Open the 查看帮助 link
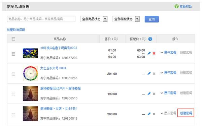The height and width of the screenshot is (126, 202). point(186,7)
